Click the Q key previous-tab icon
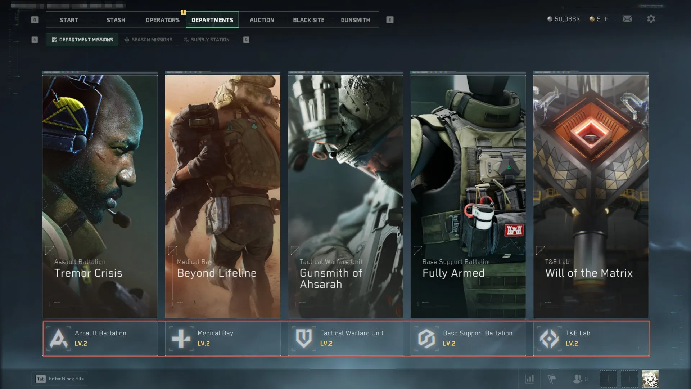 pos(35,20)
